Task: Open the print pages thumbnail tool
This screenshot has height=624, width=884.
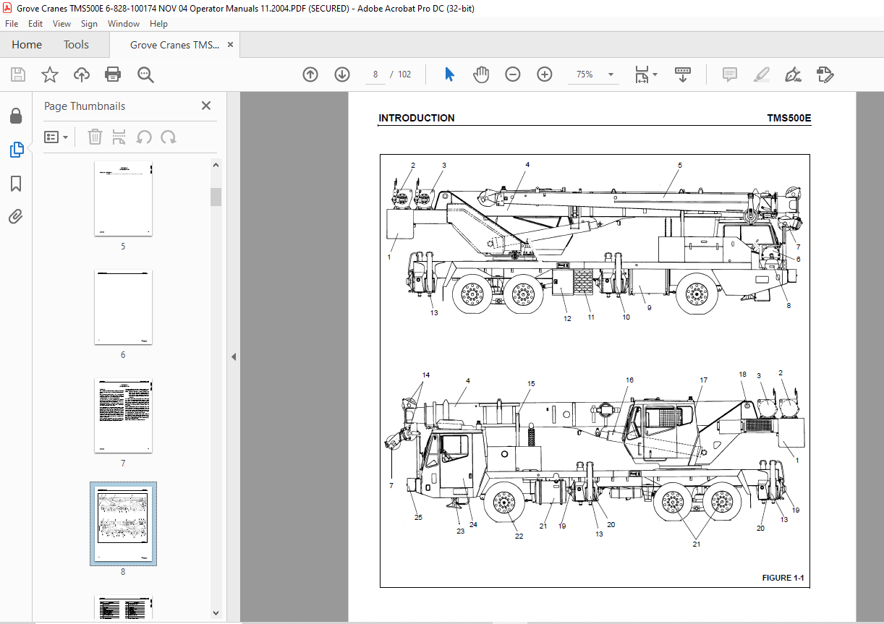Action: click(x=119, y=137)
